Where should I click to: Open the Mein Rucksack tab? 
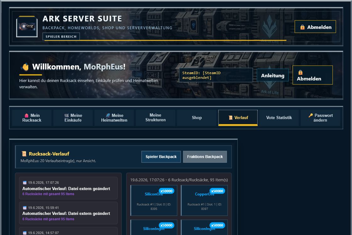click(x=32, y=118)
